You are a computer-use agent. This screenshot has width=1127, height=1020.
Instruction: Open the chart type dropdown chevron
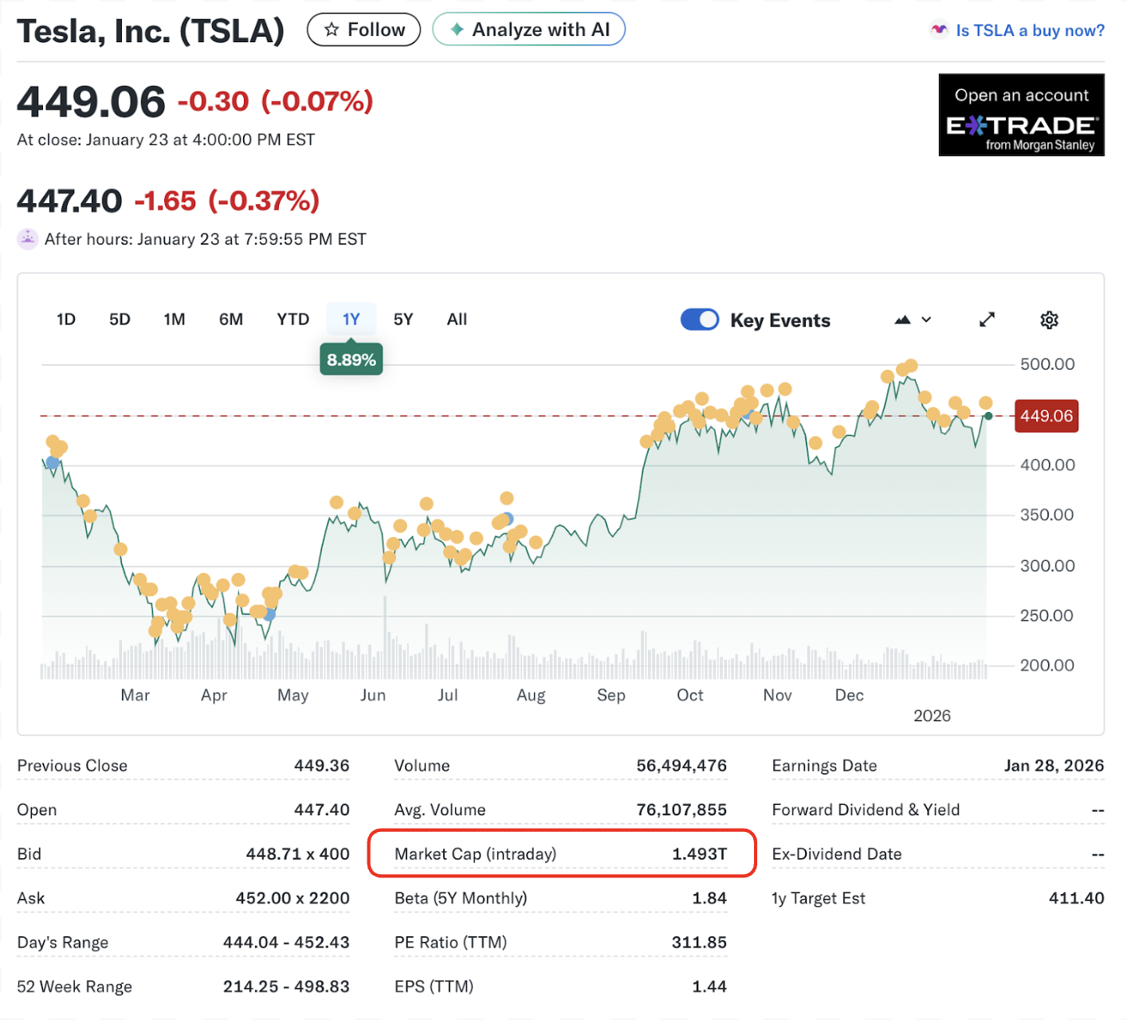coord(926,320)
